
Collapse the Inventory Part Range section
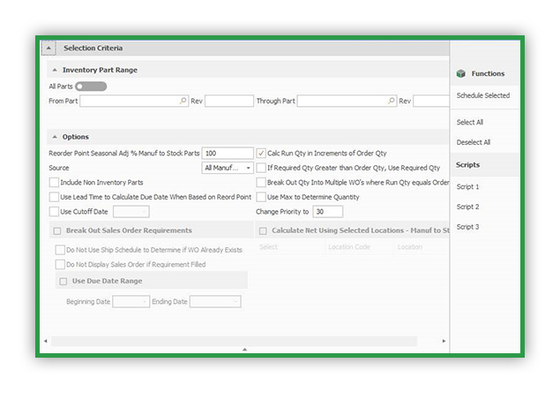55,70
